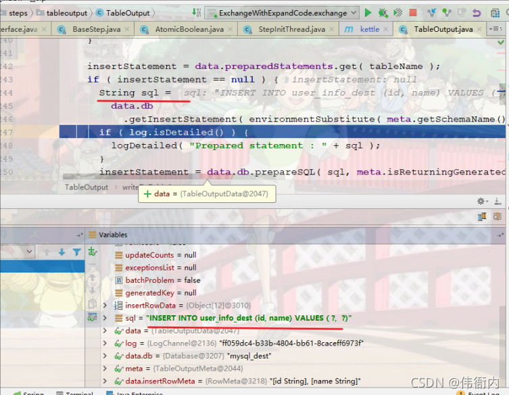Stop the running debug session
The width and height of the screenshot is (509, 395).
coord(413,13)
